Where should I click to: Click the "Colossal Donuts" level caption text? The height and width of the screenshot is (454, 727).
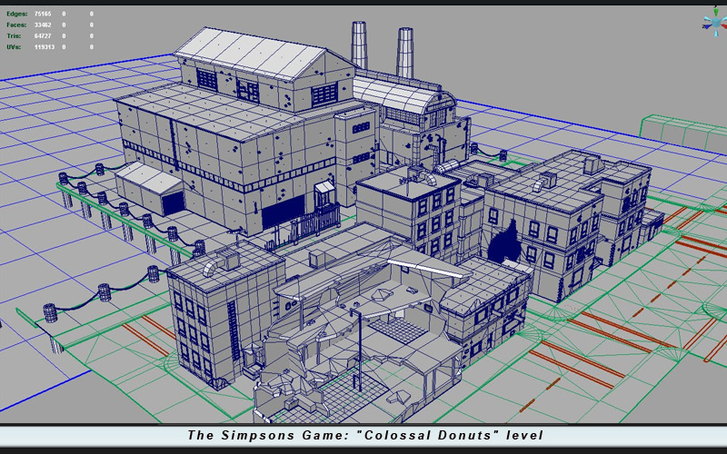tap(365, 436)
